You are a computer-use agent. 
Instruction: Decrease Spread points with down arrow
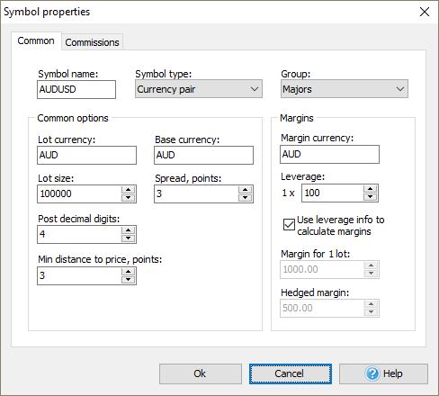(246, 197)
